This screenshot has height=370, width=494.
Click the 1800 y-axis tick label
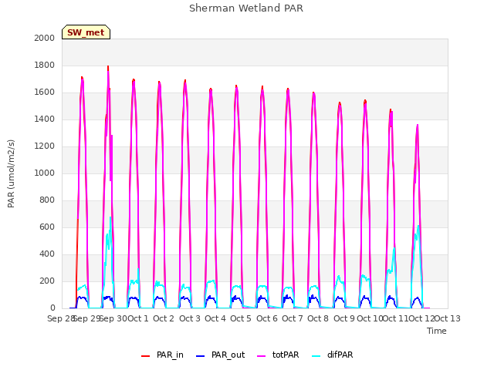45,65
